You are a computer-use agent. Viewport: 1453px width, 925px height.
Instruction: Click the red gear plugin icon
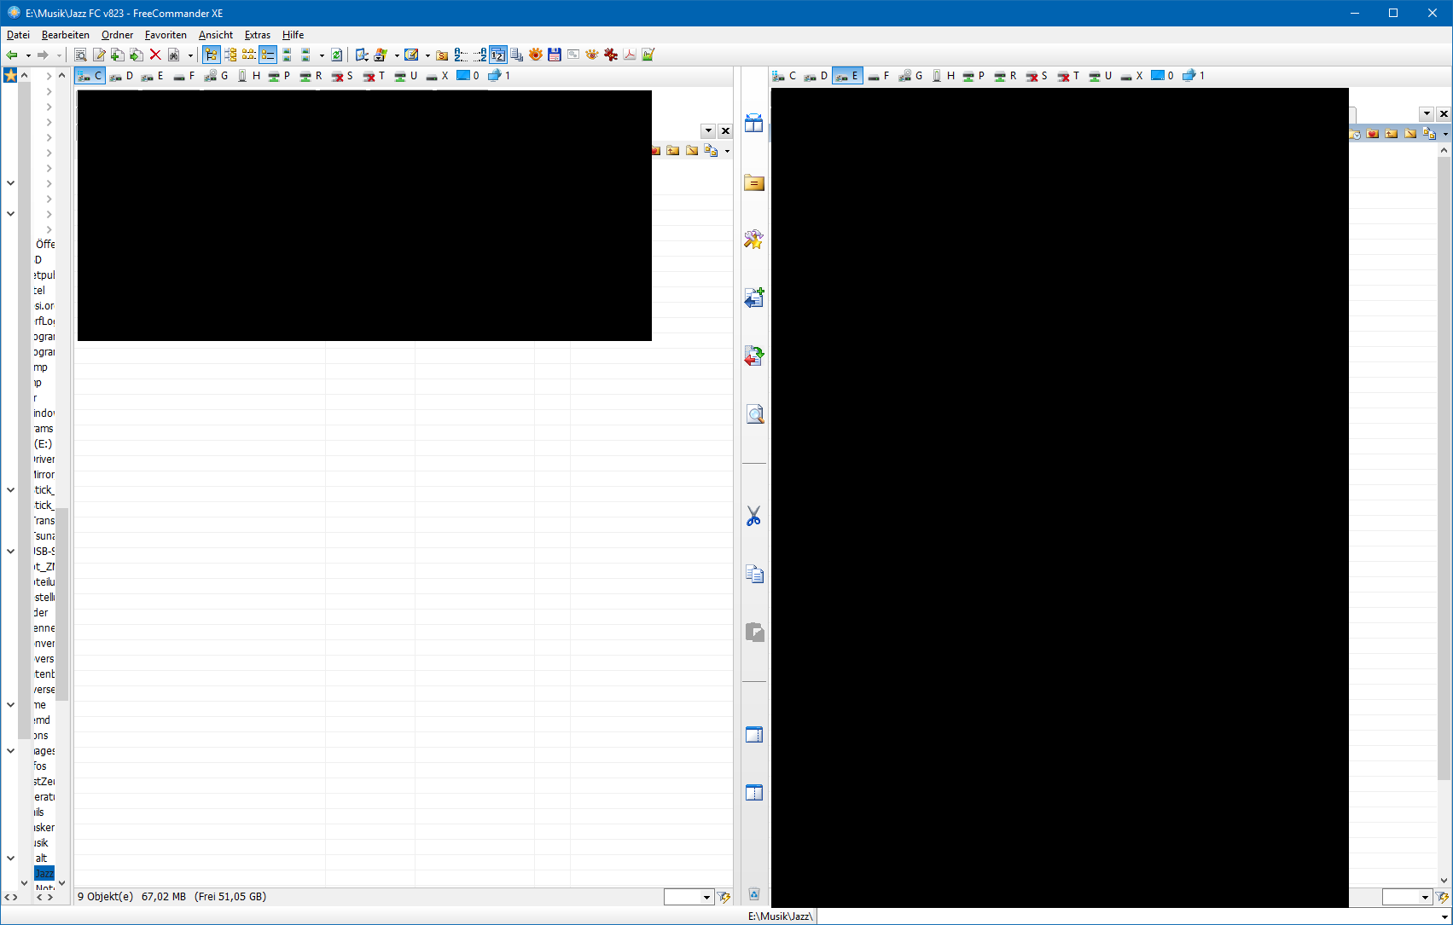click(x=611, y=55)
